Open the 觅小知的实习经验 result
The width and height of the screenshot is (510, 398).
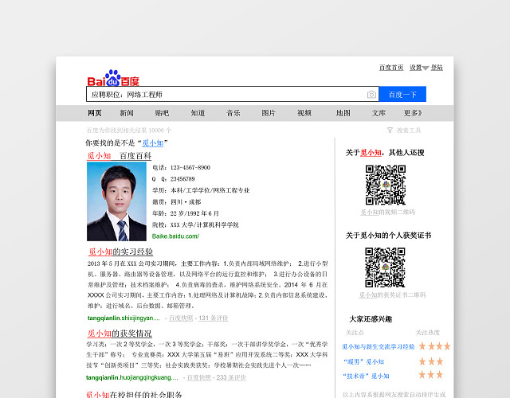click(x=120, y=252)
